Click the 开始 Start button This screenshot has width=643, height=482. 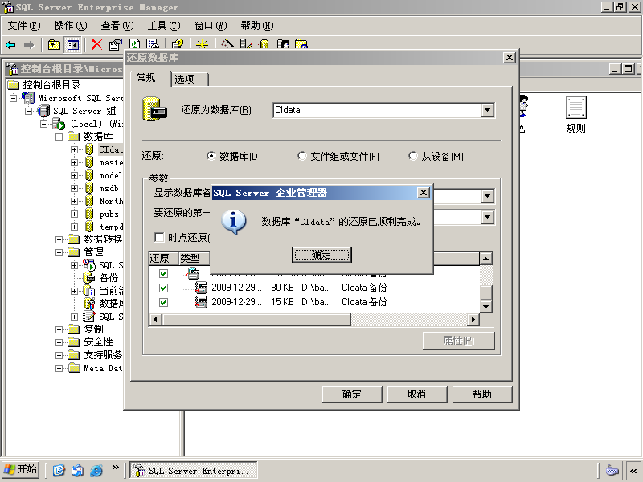point(21,470)
